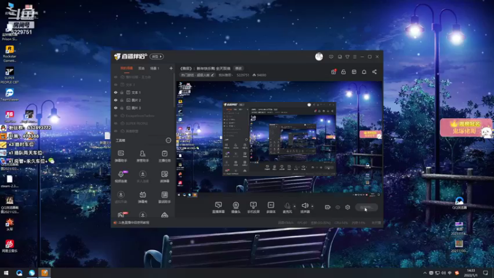The width and height of the screenshot is (494, 278).
Task: Select the EscapefromTarkov source row
Action: [x=143, y=116]
